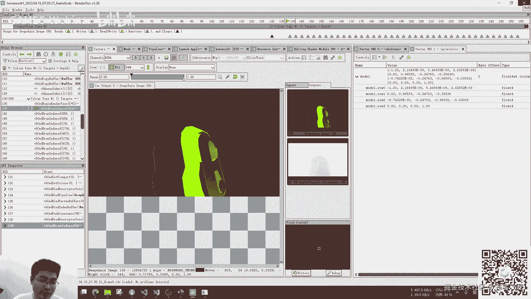Click the History button in Pixel Context
531x299 pixels.
point(301,273)
